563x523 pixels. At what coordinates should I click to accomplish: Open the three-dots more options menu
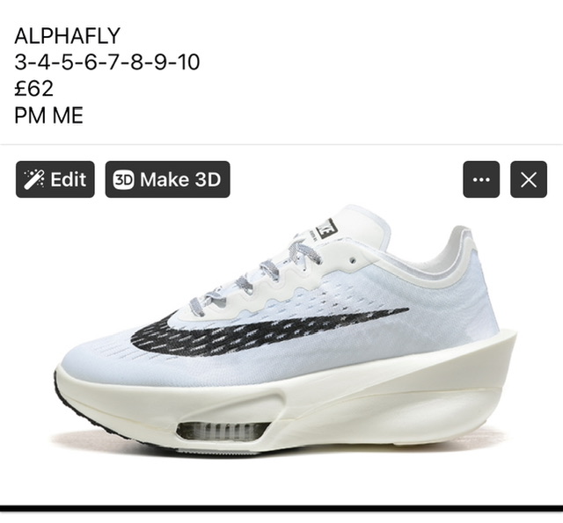coord(481,179)
